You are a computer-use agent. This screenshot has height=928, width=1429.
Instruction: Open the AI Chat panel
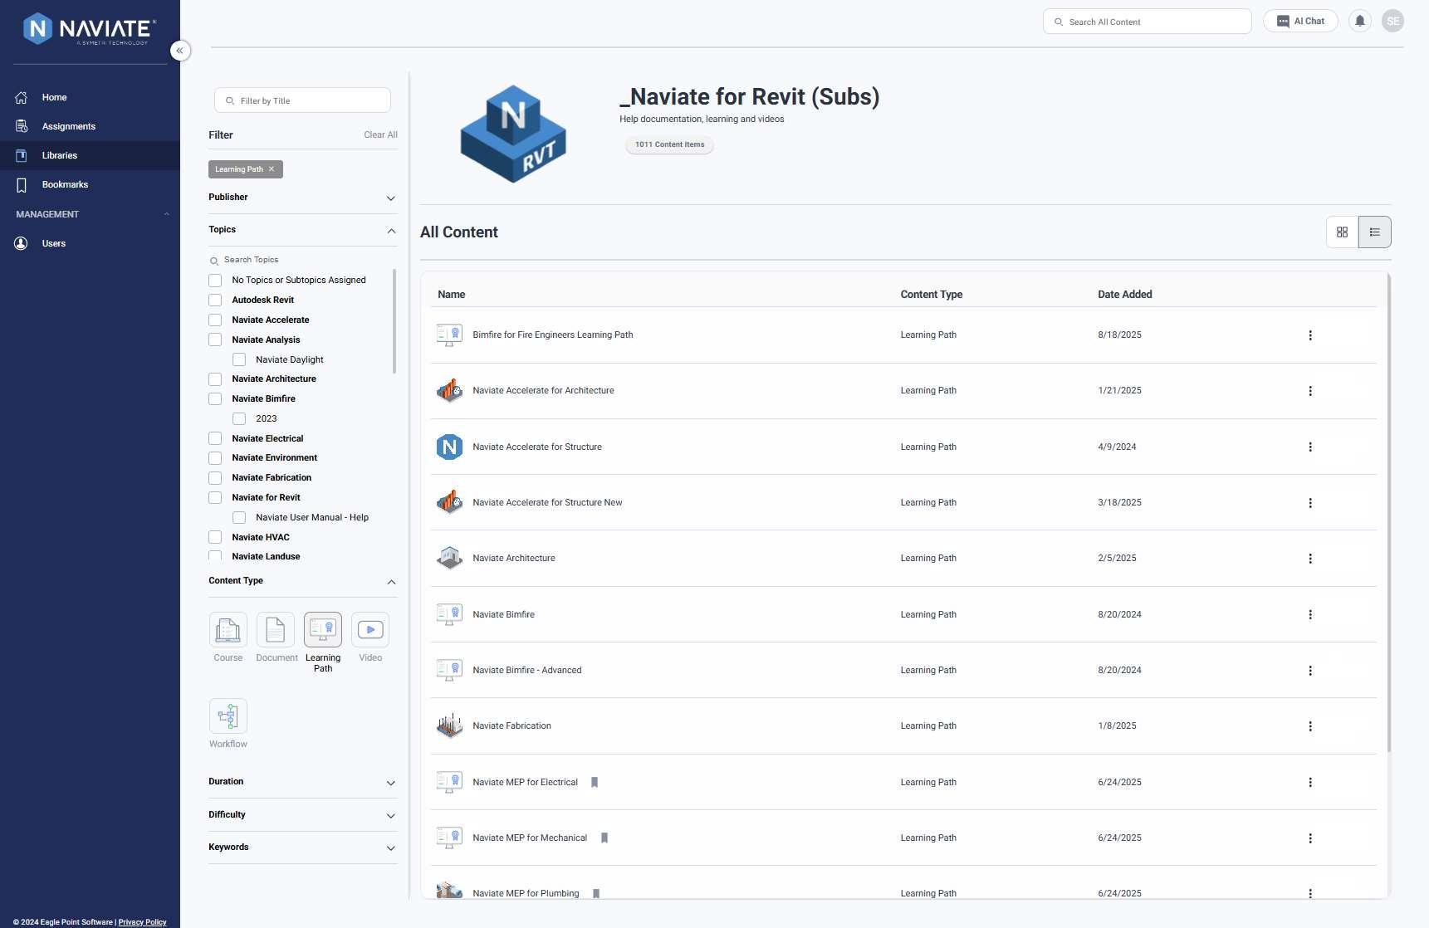click(x=1300, y=22)
